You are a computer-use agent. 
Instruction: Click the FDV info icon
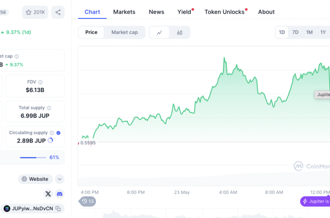tap(41, 82)
